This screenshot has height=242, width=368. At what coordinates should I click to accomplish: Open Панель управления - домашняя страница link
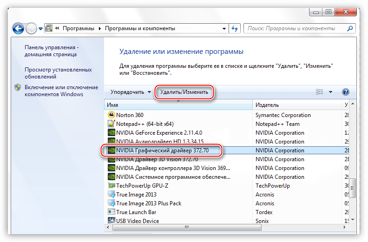pyautogui.click(x=52, y=51)
